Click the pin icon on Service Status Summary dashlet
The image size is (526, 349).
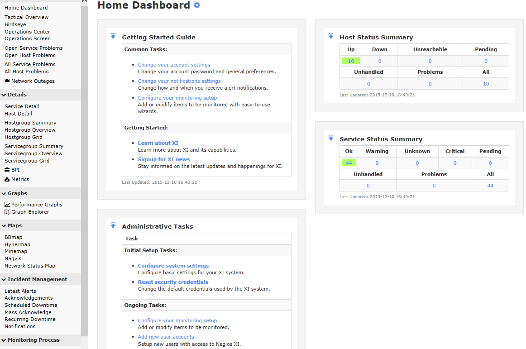click(x=331, y=138)
